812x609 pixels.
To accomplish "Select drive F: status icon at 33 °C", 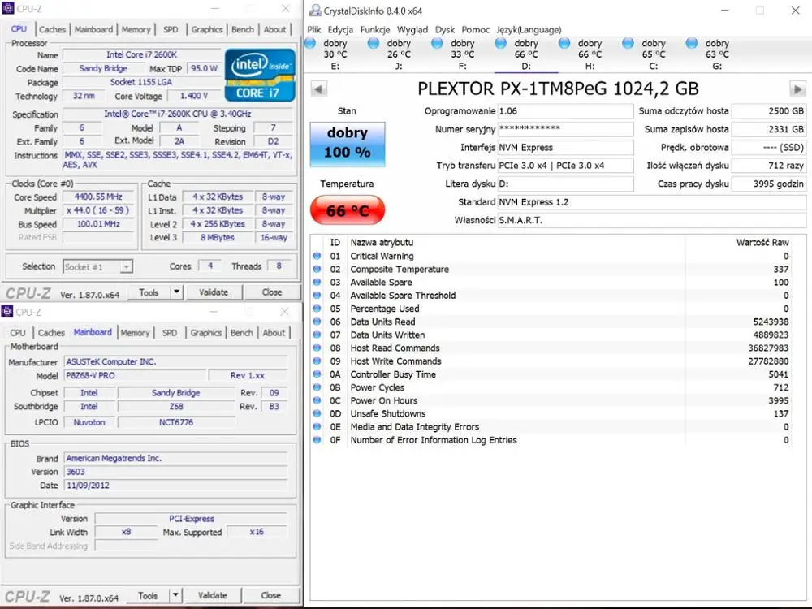I will tap(437, 44).
